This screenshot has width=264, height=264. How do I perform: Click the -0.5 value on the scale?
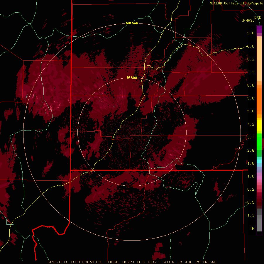point(250,202)
